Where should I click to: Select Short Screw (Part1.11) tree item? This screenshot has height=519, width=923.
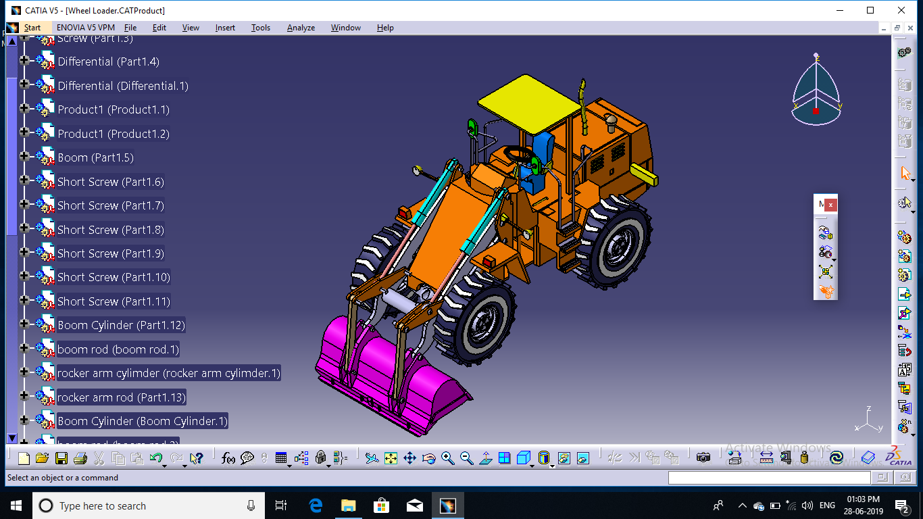coord(114,301)
